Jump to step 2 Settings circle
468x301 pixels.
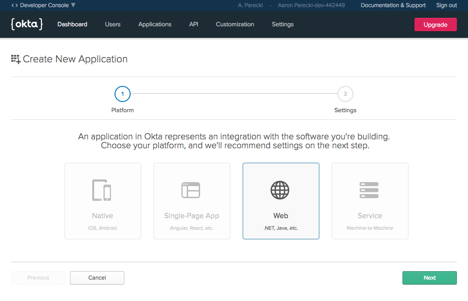[345, 94]
